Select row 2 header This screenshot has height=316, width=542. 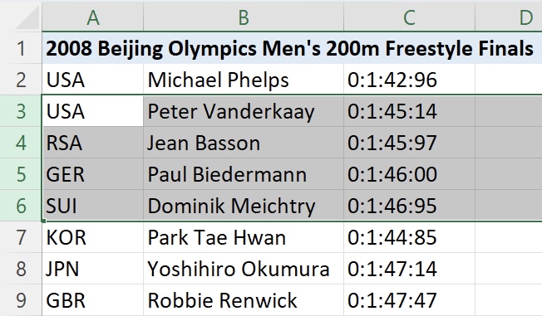(21, 80)
